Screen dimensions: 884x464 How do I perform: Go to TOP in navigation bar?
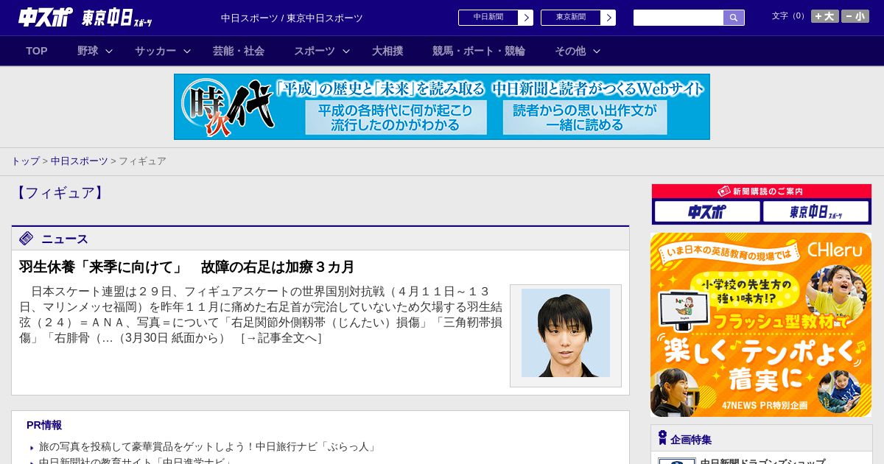tap(37, 51)
